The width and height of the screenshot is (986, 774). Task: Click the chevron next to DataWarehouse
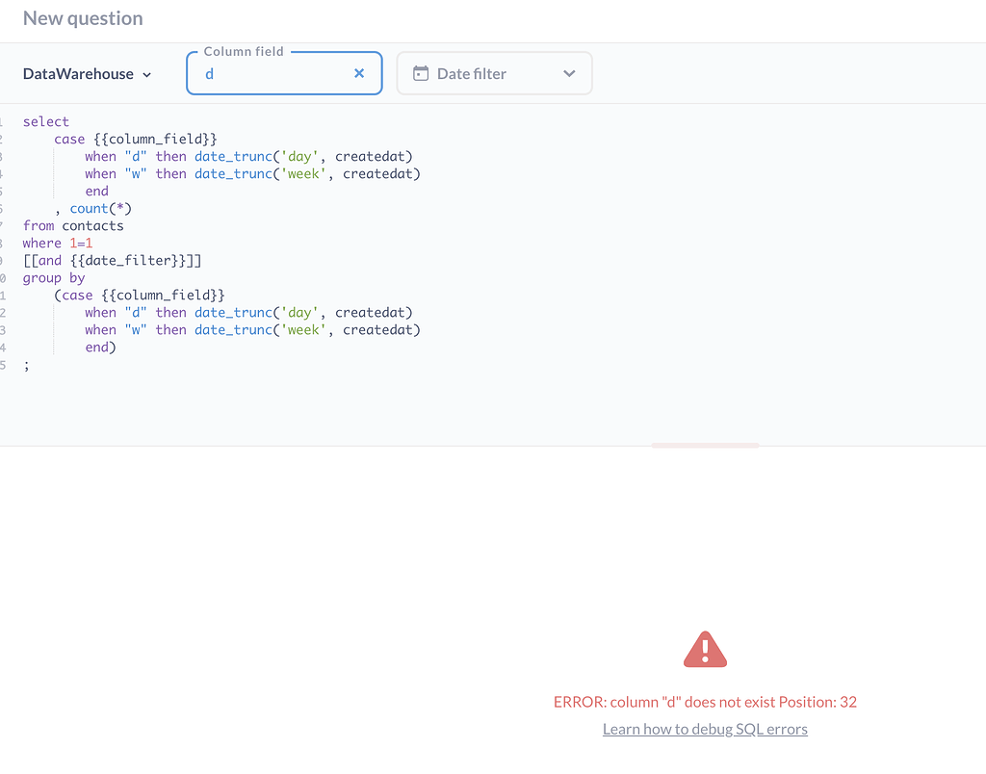pos(147,73)
